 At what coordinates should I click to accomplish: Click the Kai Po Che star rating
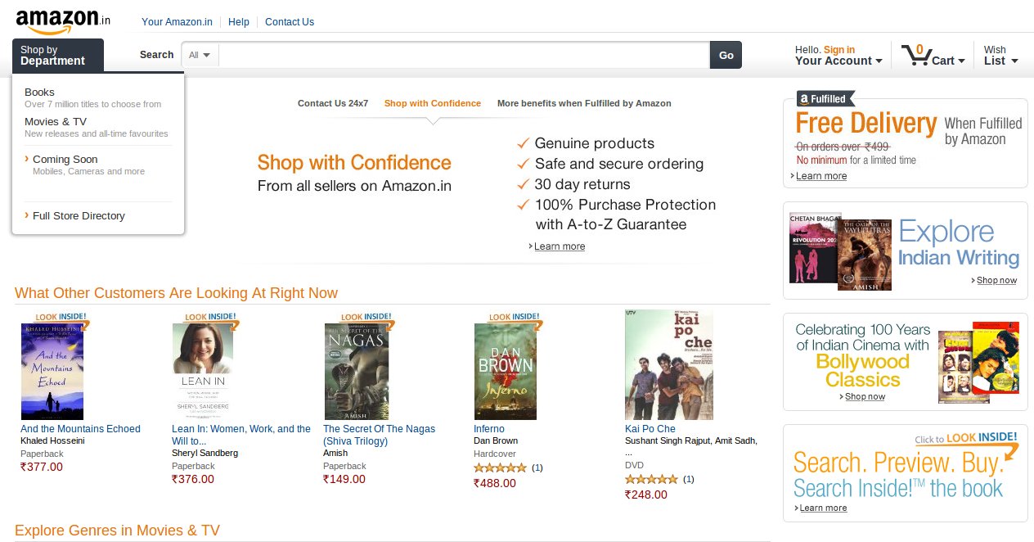coord(650,479)
